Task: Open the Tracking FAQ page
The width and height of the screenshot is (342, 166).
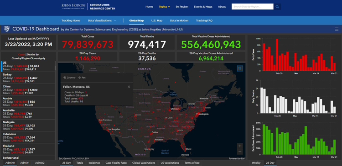Action: [204, 20]
